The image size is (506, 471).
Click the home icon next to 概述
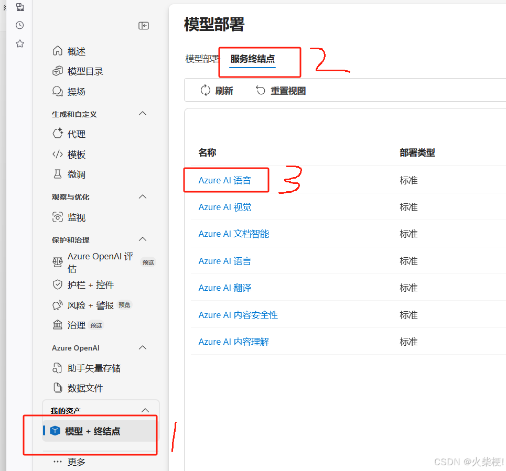click(58, 51)
